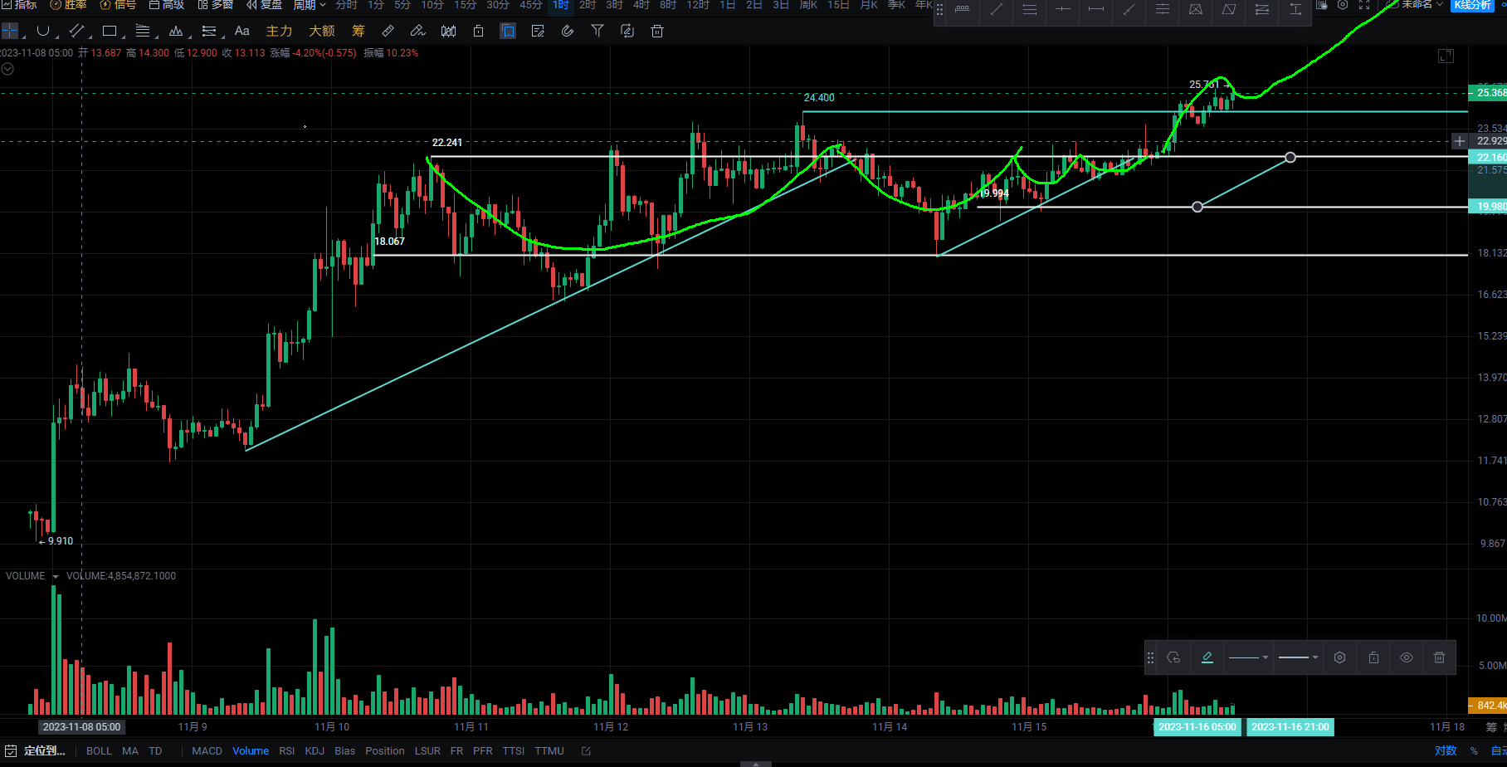Select the freehand brush tool
The height and width of the screenshot is (767, 1507).
point(417,31)
